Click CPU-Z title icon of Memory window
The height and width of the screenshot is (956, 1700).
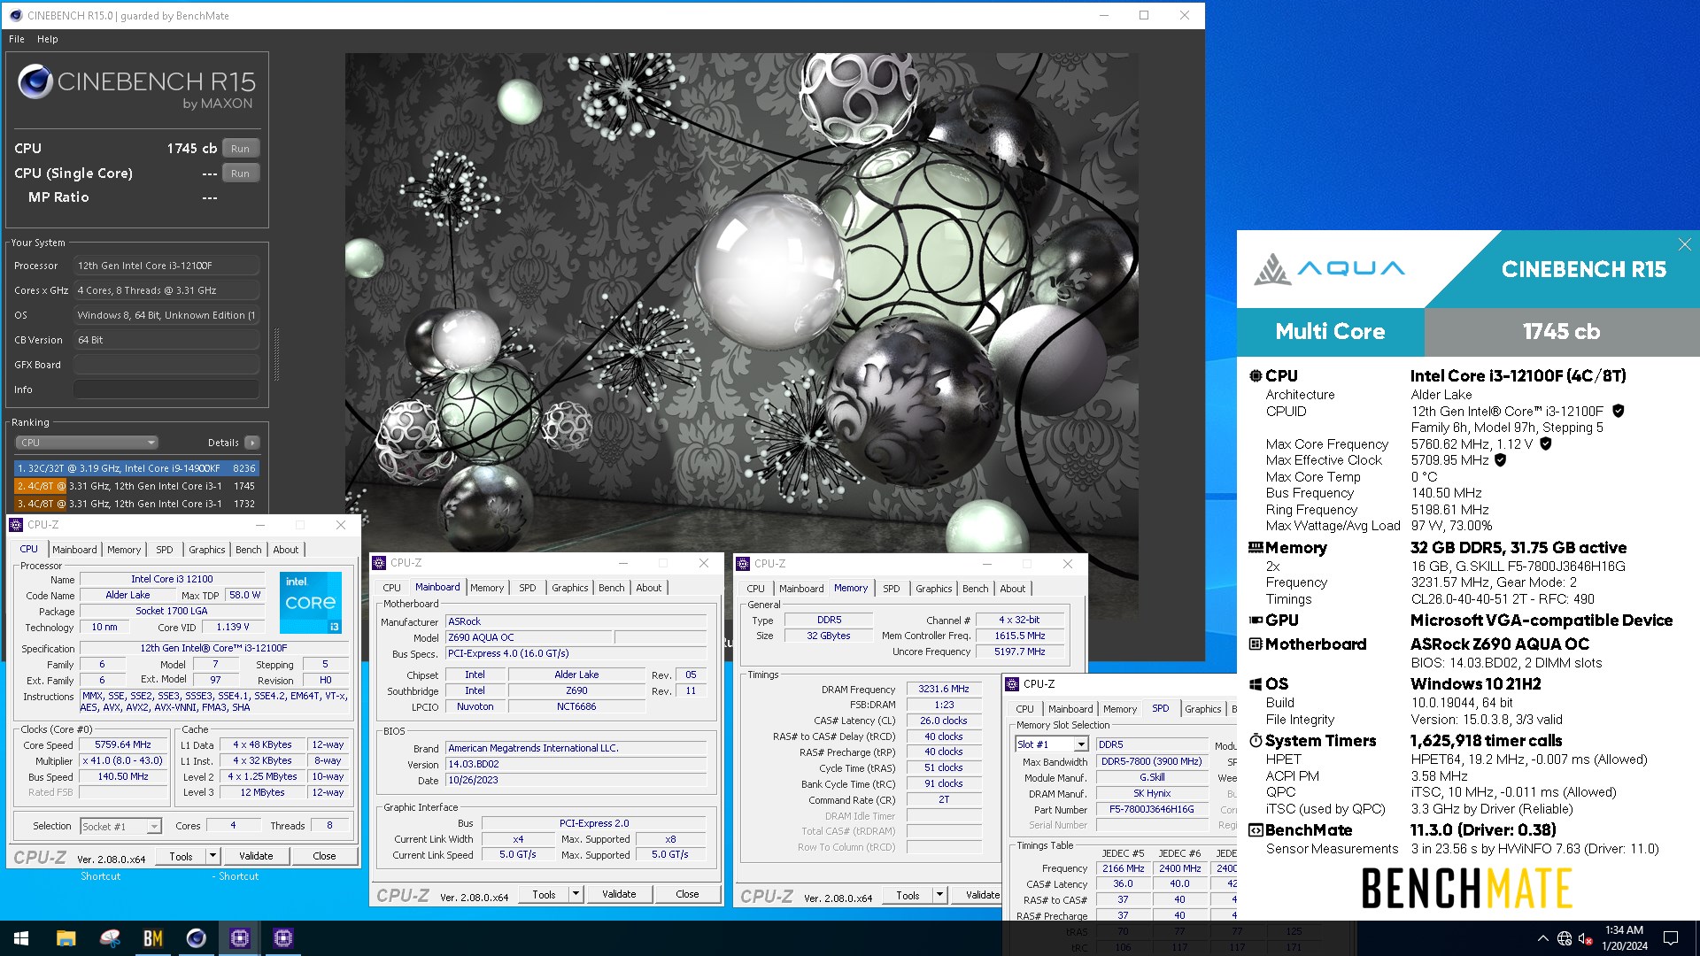point(744,564)
